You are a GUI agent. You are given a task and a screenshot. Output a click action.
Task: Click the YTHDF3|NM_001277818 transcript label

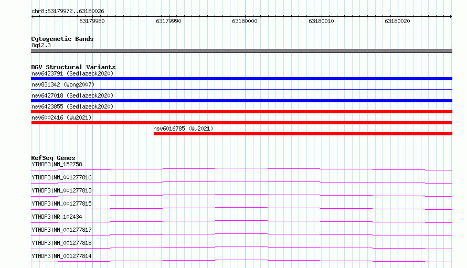(61, 243)
